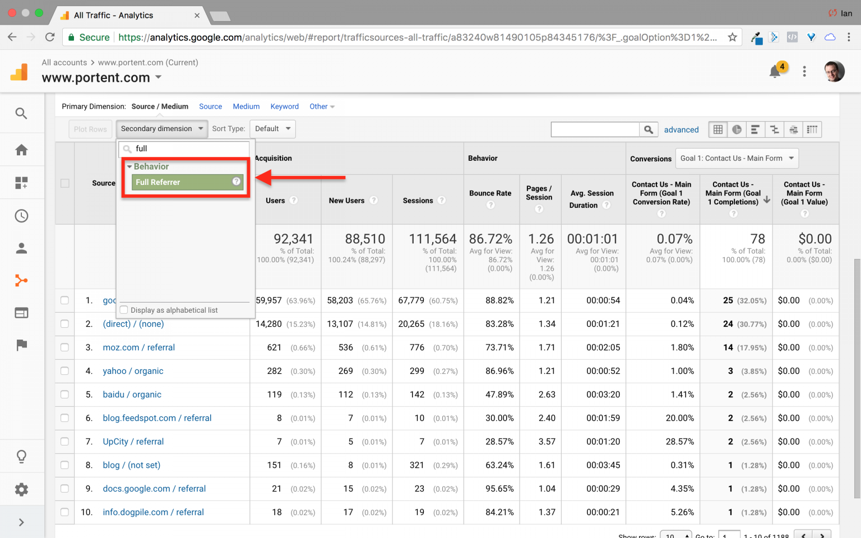Open Secondary dimension dropdown
The image size is (861, 538).
(162, 129)
